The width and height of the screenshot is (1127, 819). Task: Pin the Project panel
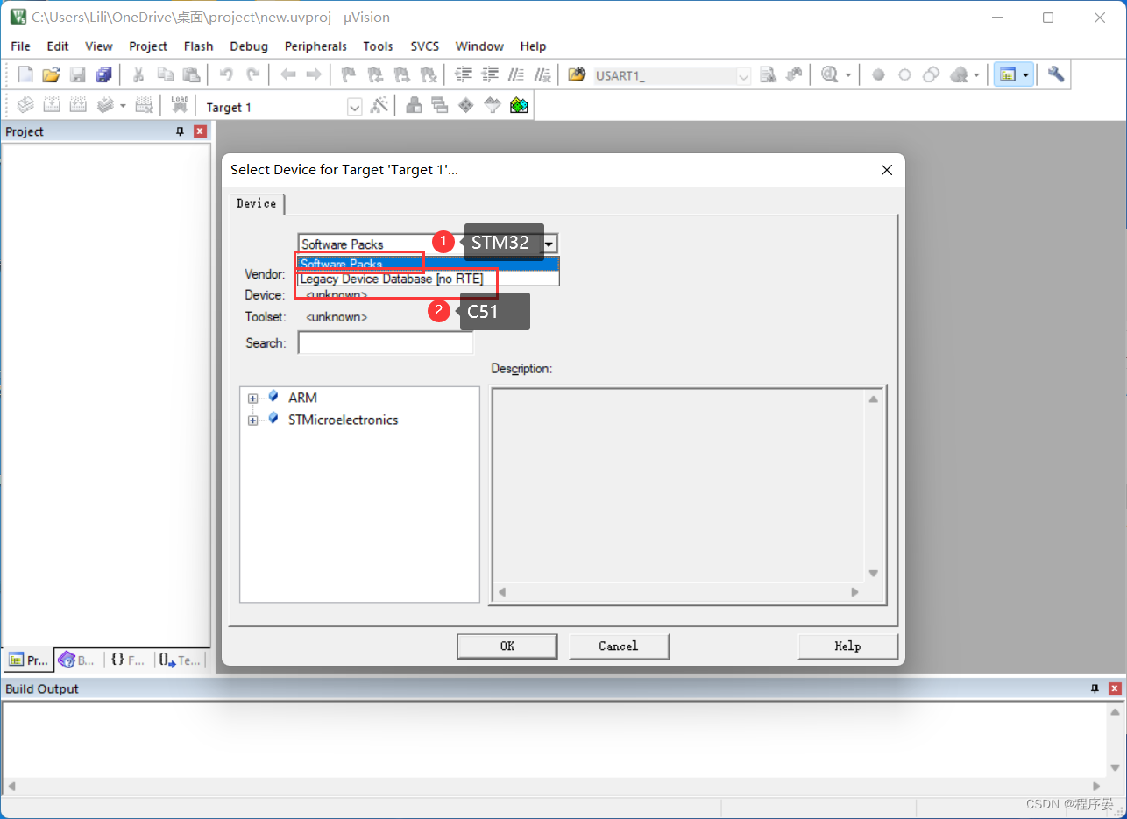(x=181, y=131)
